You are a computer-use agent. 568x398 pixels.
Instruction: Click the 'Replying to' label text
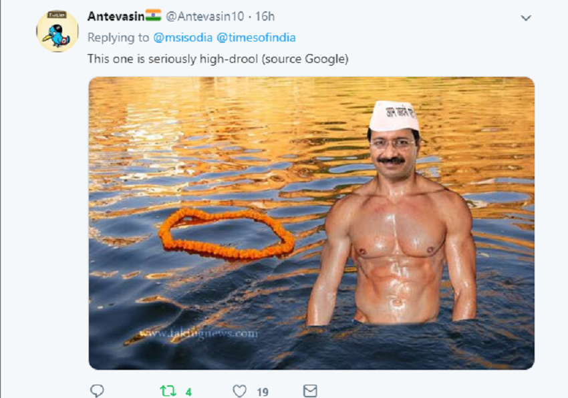tap(118, 37)
